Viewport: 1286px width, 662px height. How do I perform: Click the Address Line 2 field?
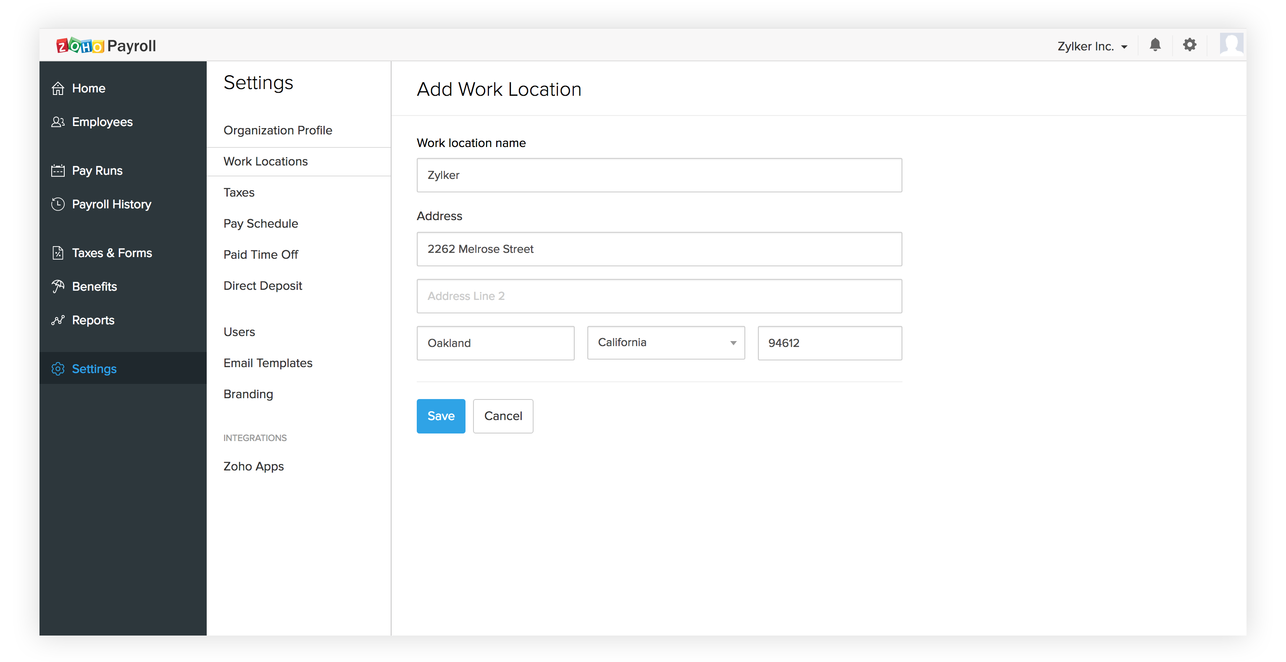click(x=658, y=296)
